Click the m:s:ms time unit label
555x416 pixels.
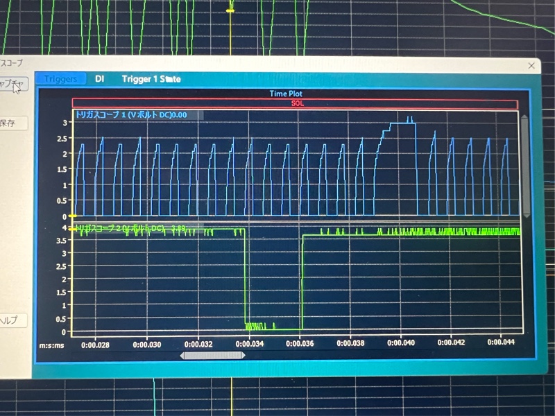tap(51, 345)
